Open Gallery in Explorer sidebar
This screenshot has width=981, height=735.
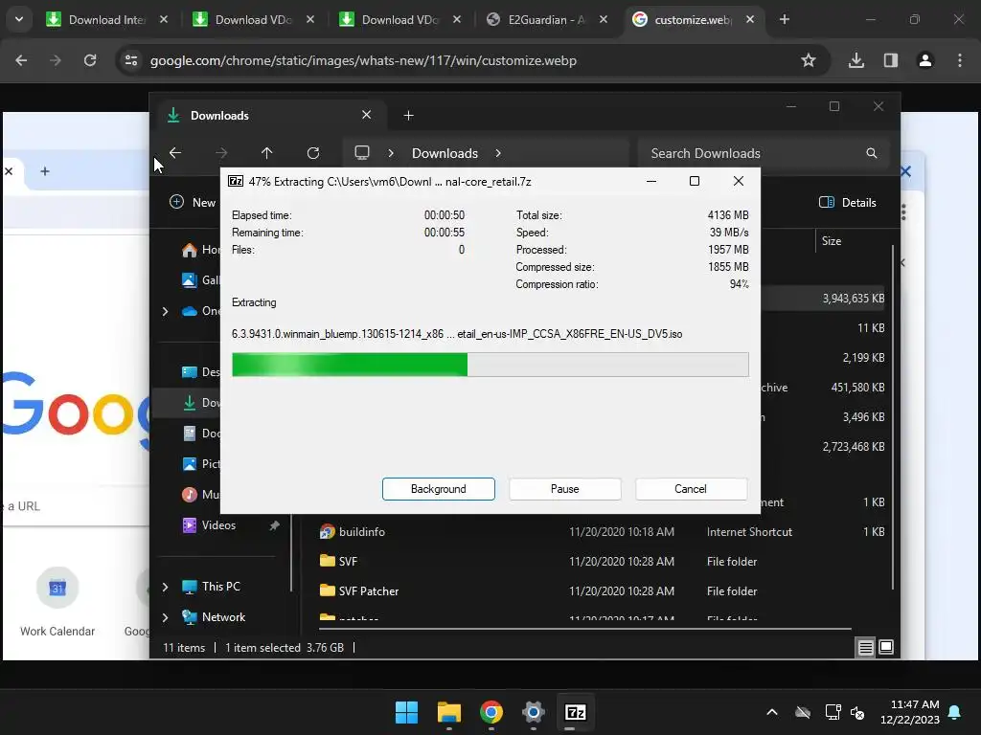200,280
